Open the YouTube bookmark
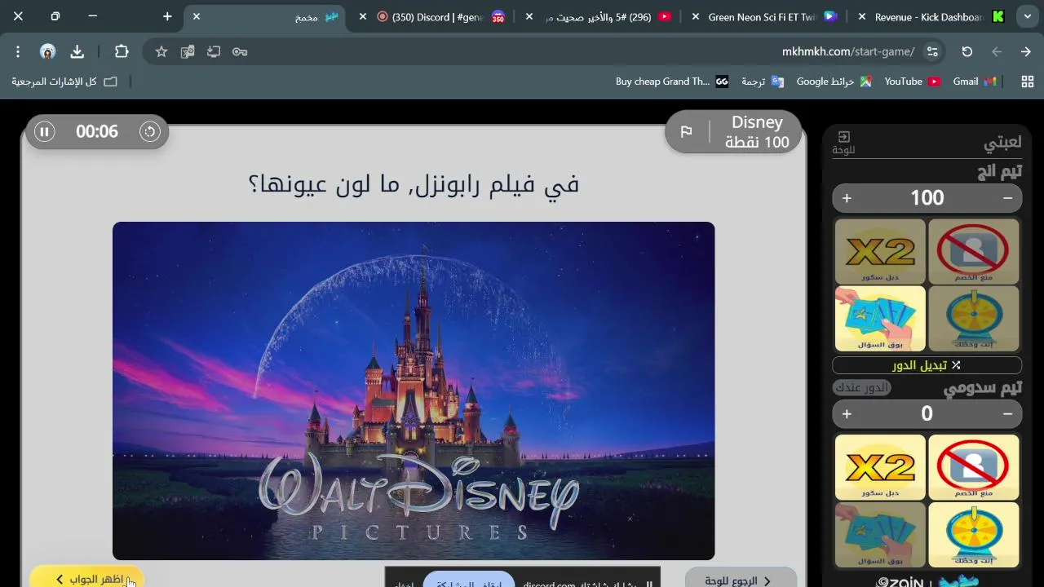 point(913,82)
